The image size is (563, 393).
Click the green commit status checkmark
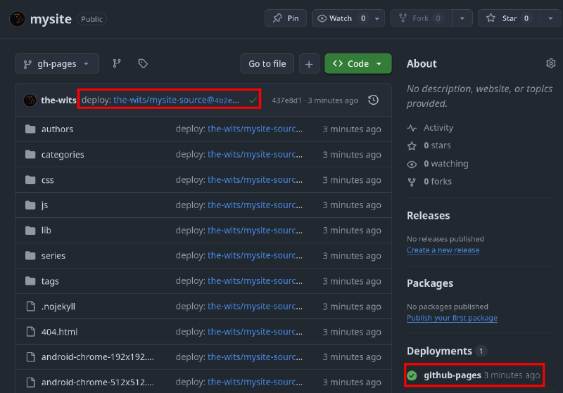click(x=253, y=101)
